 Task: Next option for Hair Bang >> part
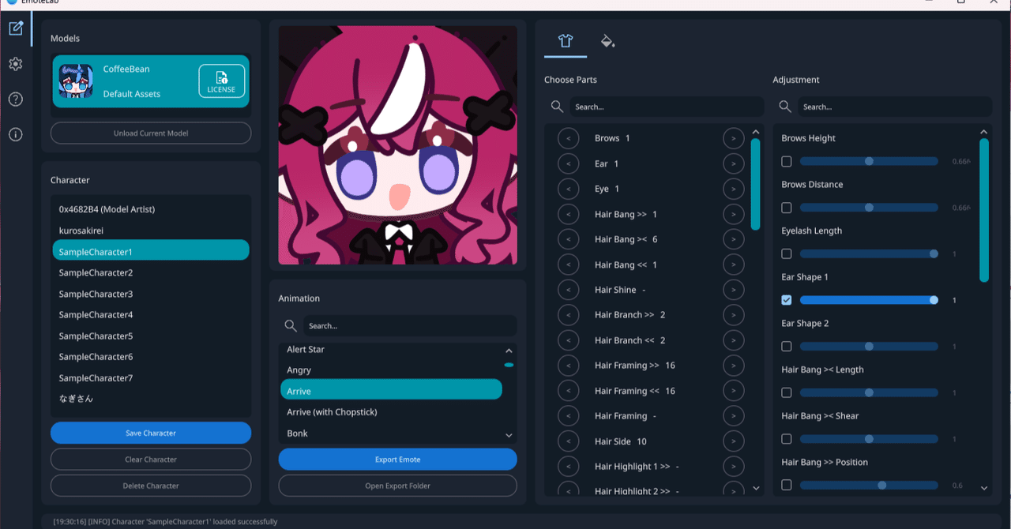click(733, 214)
